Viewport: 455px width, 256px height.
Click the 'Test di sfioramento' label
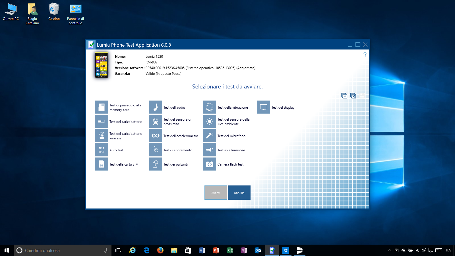point(178,150)
